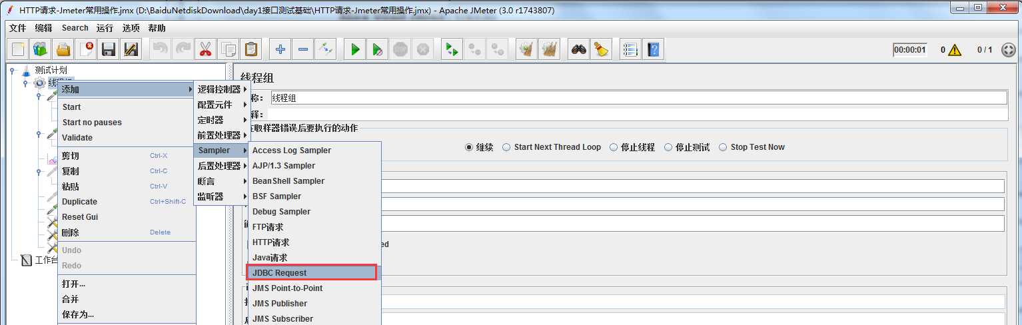The image size is (1022, 325).
Task: Click the Remote Stop All icon
Action: (x=475, y=49)
